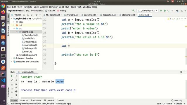Open the Refactor menu
This screenshot has width=187, height=105.
pyautogui.click(x=53, y=7)
